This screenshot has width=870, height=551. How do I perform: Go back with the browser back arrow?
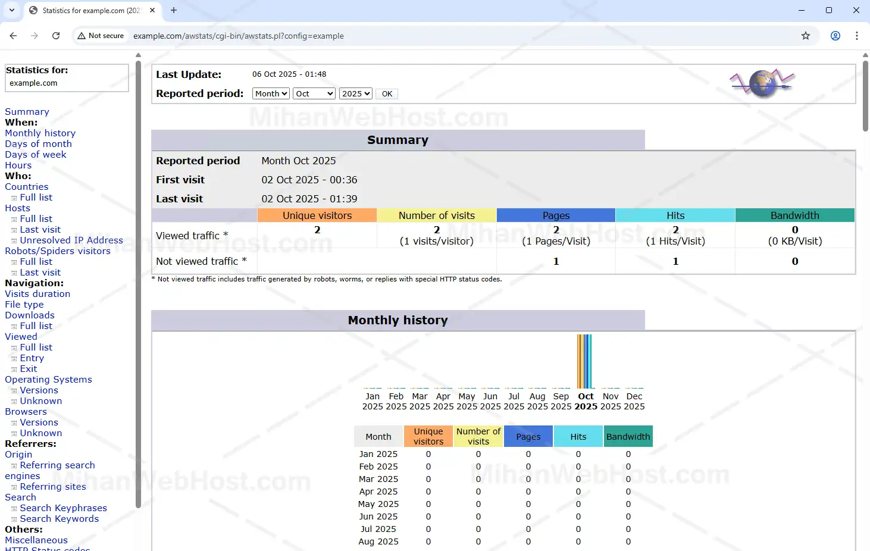[13, 36]
